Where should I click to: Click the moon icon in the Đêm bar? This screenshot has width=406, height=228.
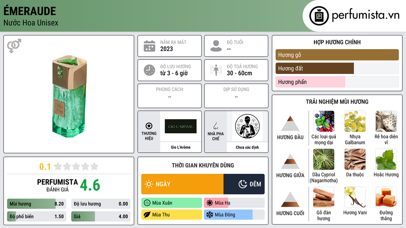pyautogui.click(x=243, y=184)
